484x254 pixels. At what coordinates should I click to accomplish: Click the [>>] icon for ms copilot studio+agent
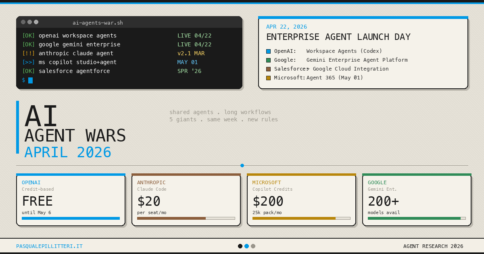point(28,62)
